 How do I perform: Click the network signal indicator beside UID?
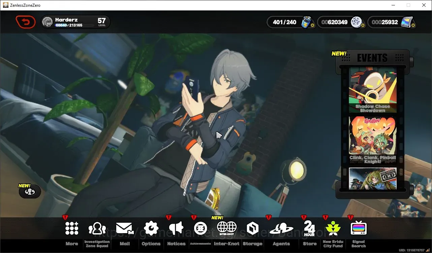pos(428,250)
